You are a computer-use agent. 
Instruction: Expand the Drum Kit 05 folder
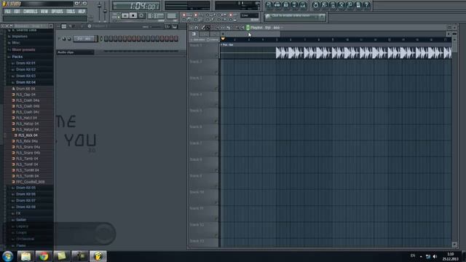click(x=25, y=188)
